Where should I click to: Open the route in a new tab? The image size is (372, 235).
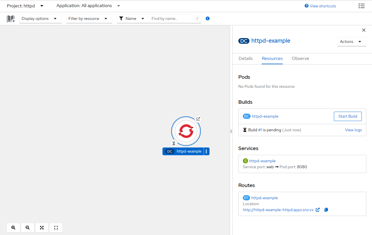point(318,210)
